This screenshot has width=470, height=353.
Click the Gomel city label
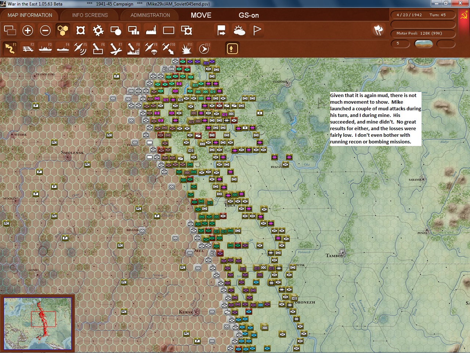click(34, 270)
